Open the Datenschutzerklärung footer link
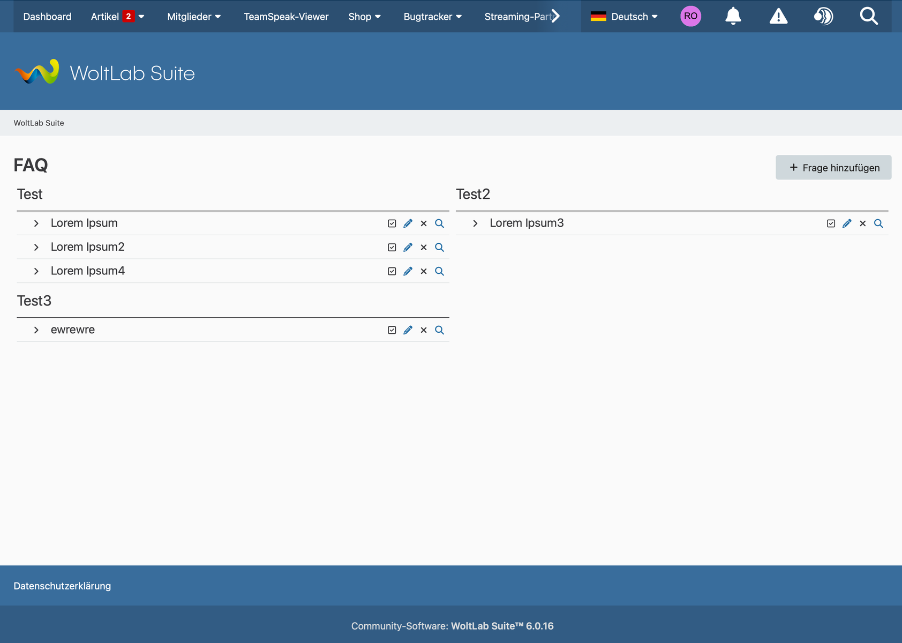 62,586
